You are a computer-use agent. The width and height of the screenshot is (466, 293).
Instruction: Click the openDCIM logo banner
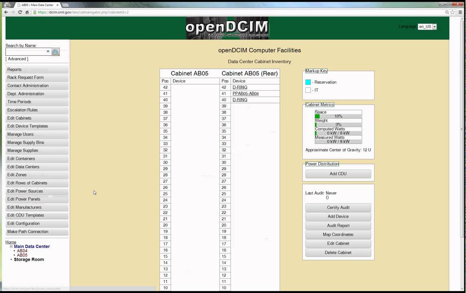pyautogui.click(x=227, y=28)
